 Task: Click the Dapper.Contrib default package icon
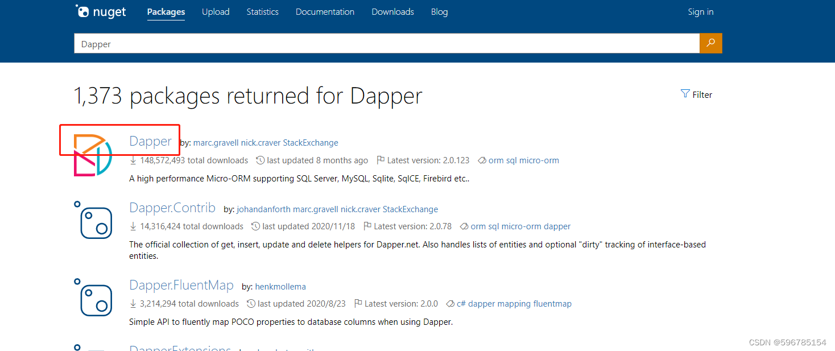point(93,219)
